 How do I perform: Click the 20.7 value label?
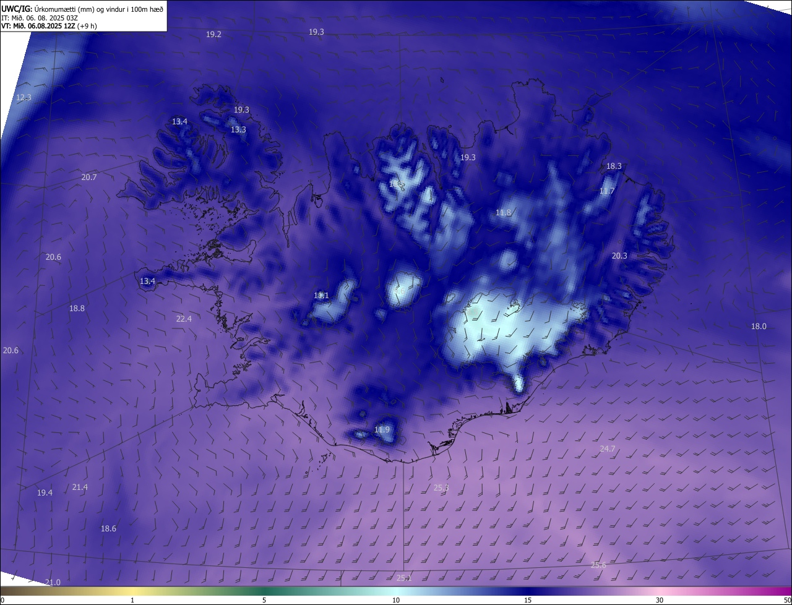pos(89,178)
